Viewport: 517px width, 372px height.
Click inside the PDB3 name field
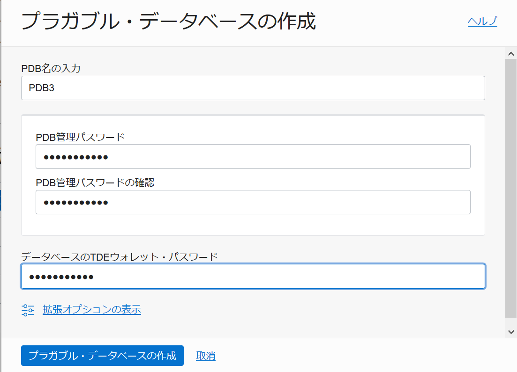(x=253, y=88)
